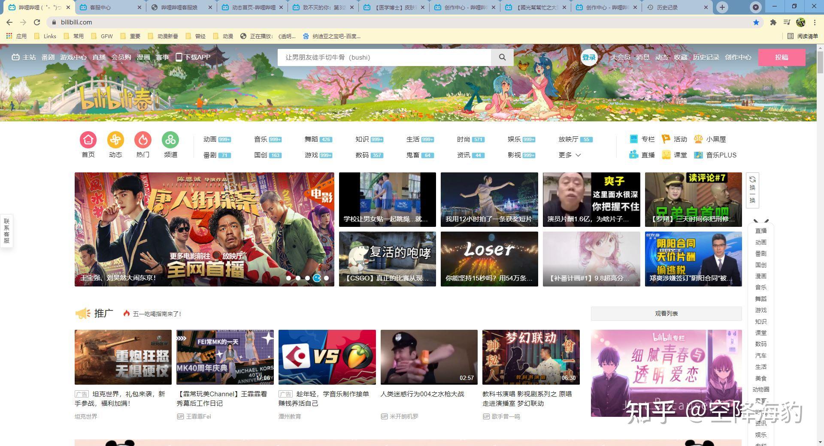Open 游戏中心 in top navigation
The image size is (824, 446).
click(73, 57)
